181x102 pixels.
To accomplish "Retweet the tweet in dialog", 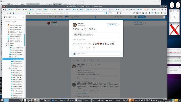I will click(x=80, y=48).
